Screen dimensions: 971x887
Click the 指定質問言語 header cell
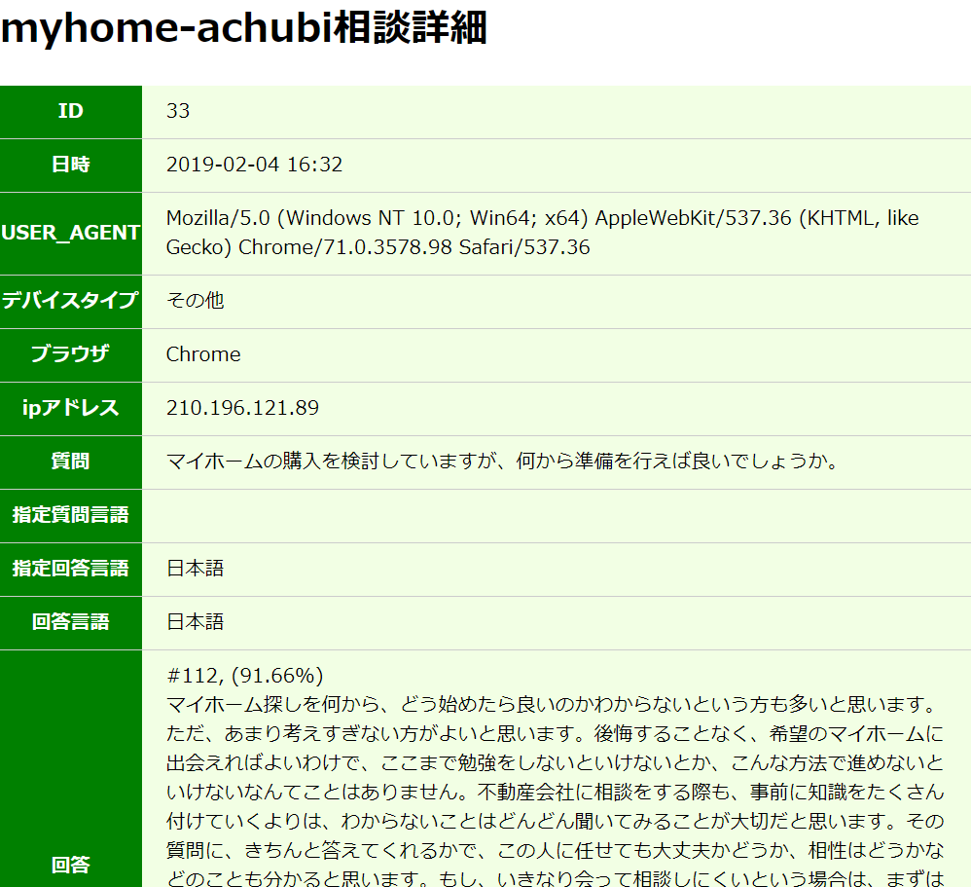70,515
